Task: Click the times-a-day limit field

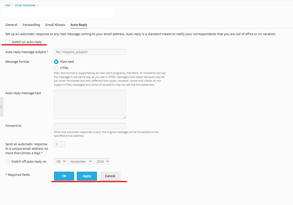Action: pyautogui.click(x=59, y=144)
